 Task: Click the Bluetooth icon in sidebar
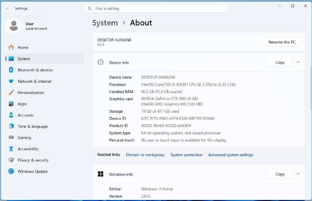pyautogui.click(x=11, y=70)
